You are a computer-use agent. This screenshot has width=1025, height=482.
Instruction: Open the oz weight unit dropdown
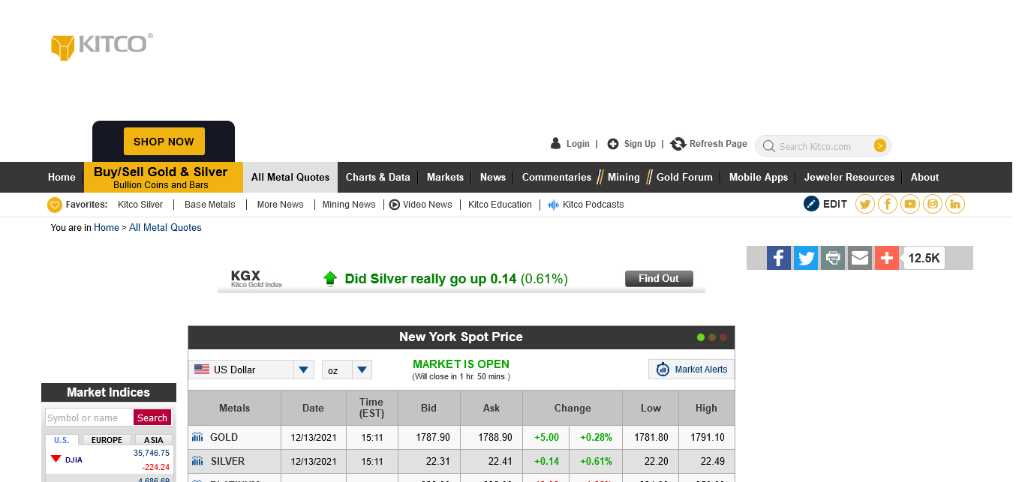(362, 370)
